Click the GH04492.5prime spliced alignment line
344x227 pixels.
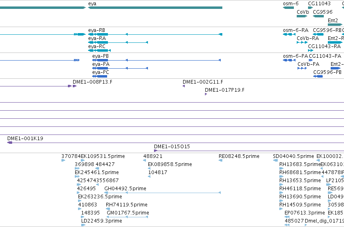click(x=163, y=193)
